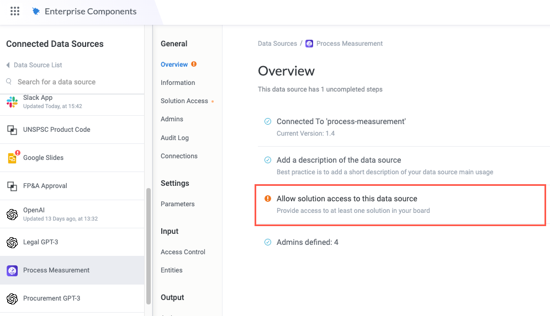550x316 pixels.
Task: Click the Slack App logo icon
Action: (x=12, y=101)
